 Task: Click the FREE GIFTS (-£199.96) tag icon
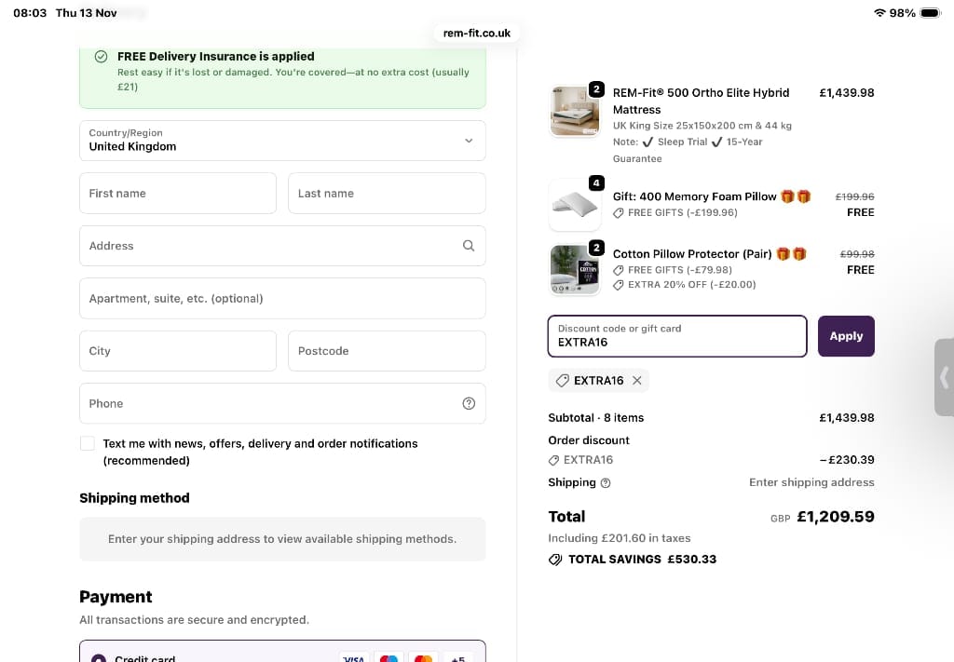coord(619,213)
